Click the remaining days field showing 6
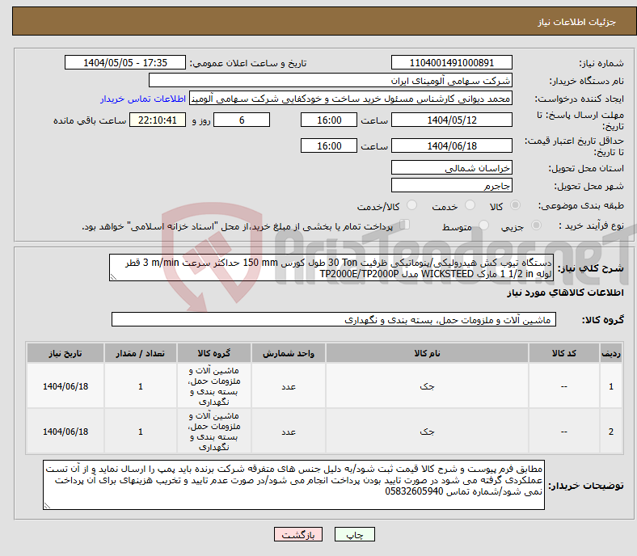The image size is (637, 556). pos(242,120)
